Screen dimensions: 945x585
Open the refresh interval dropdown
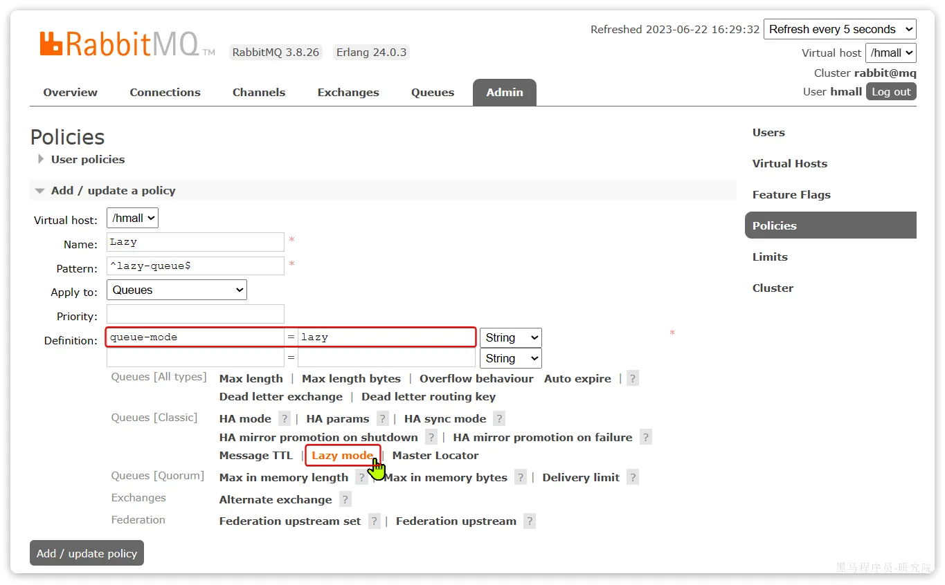pyautogui.click(x=840, y=29)
